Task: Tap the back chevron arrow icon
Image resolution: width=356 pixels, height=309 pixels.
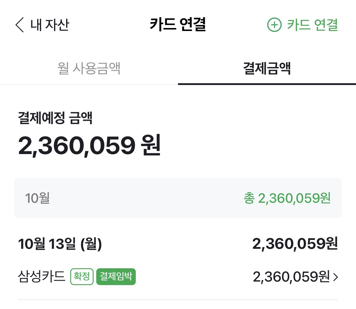Action: point(19,25)
